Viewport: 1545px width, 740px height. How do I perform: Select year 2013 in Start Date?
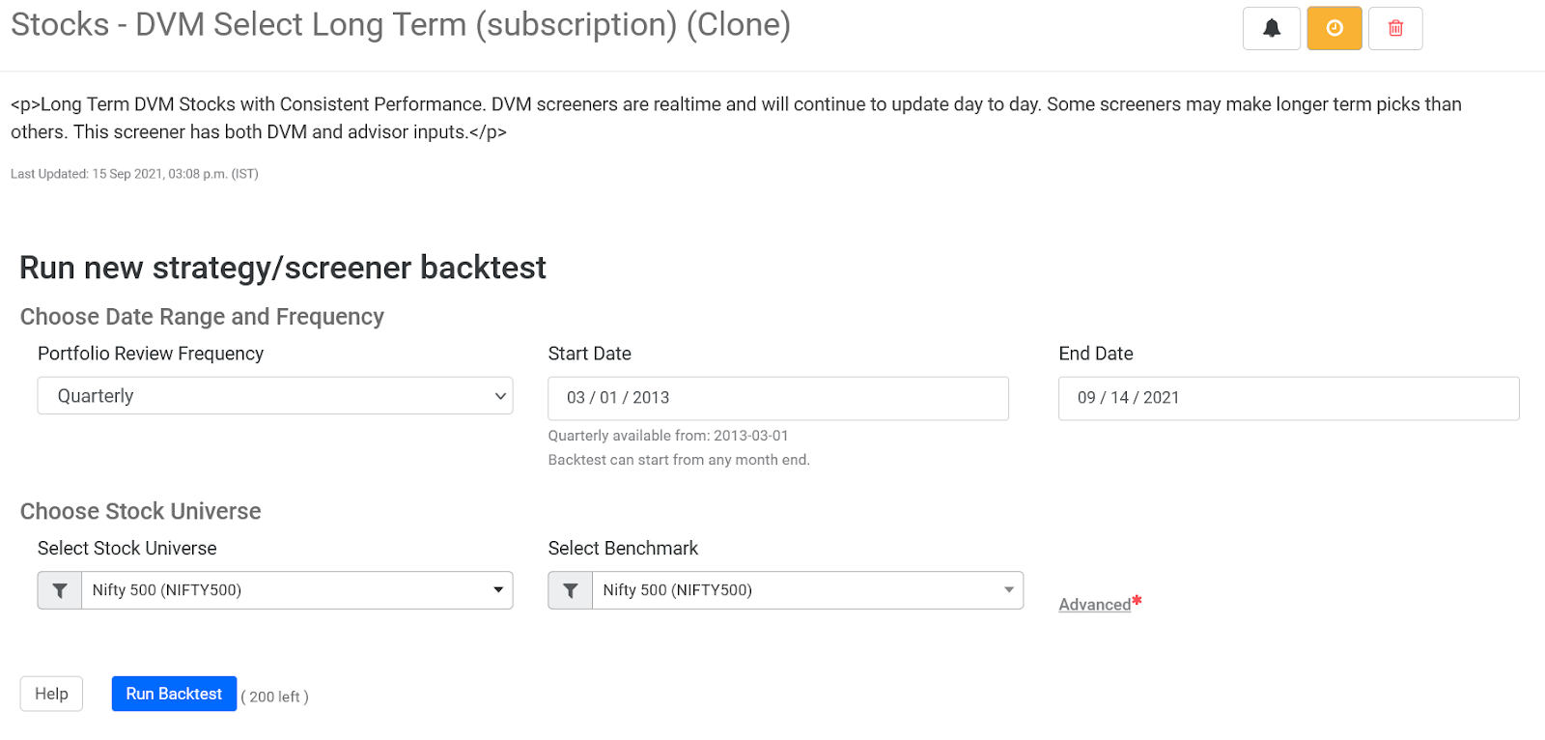[x=651, y=398]
